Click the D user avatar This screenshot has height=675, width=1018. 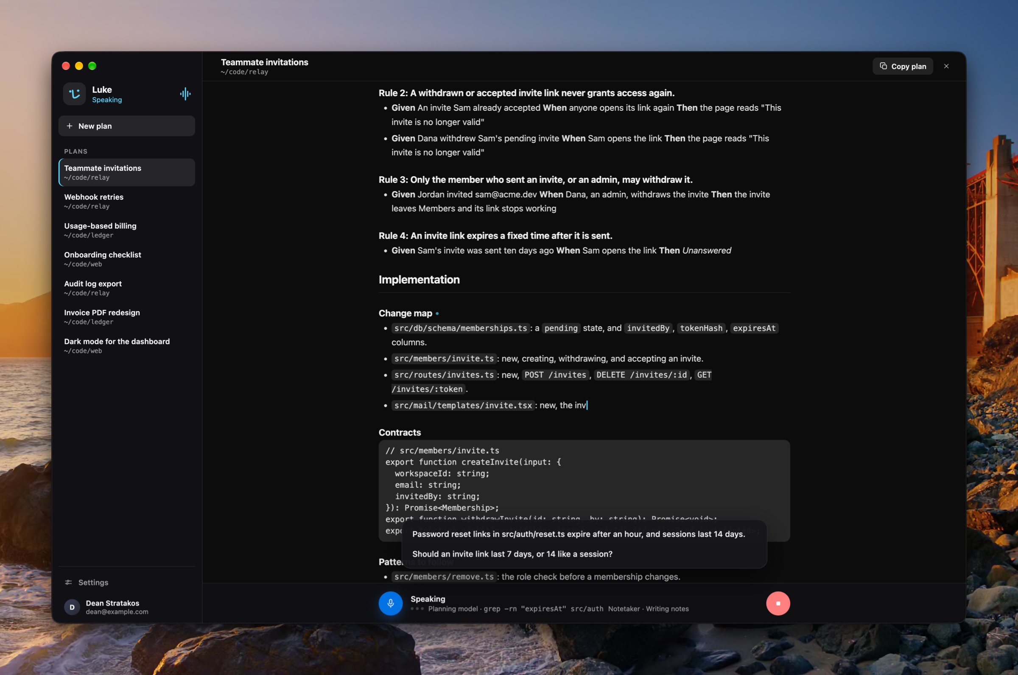coord(72,607)
